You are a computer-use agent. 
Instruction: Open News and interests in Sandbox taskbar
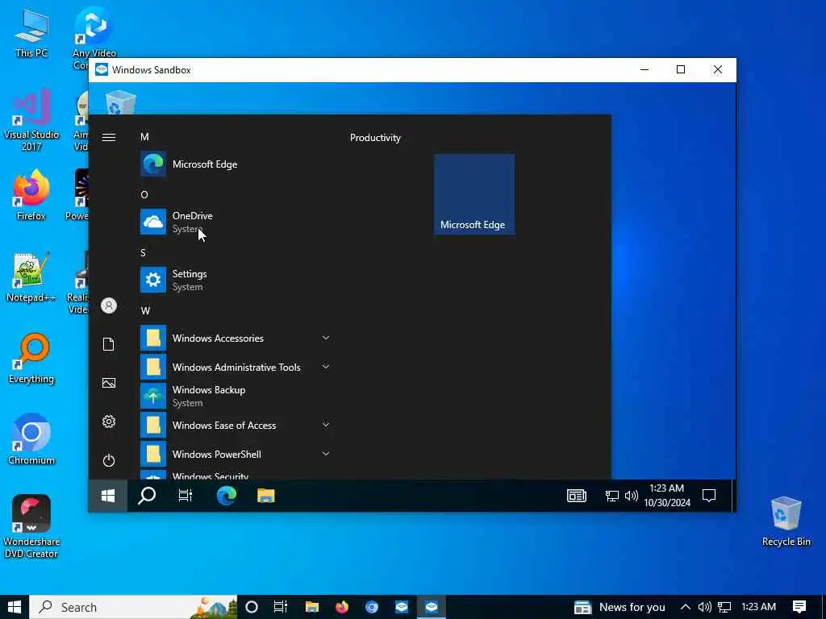point(576,496)
